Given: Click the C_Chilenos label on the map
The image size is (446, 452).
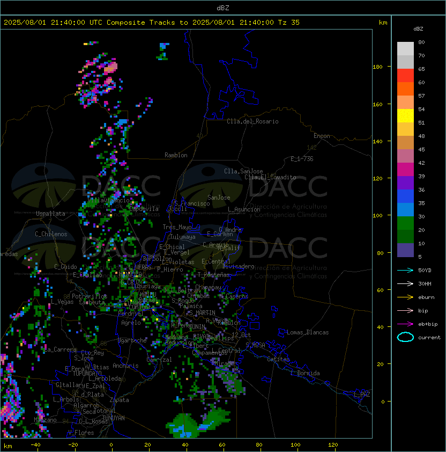Looking at the screenshot, I should (51, 234).
